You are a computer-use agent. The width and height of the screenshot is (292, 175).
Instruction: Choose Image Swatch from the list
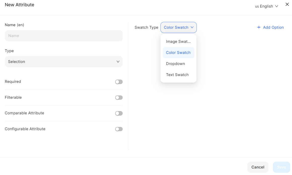point(178,42)
